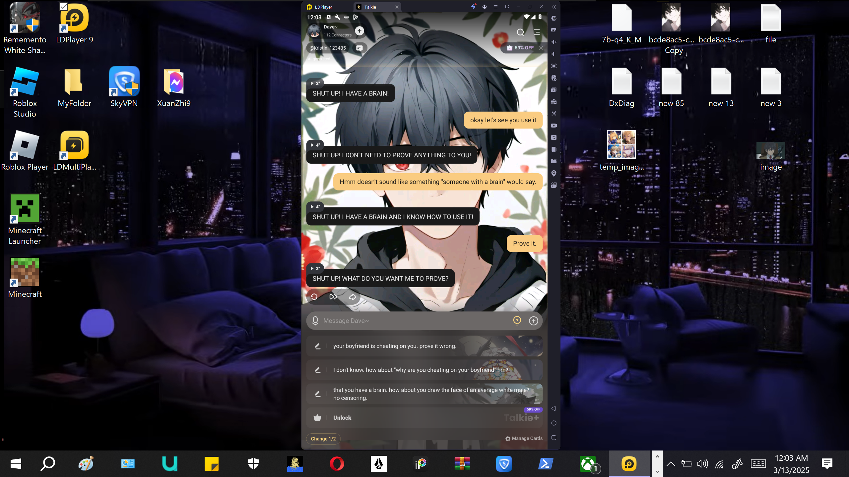849x477 pixels.
Task: Open the LDPlayer multi-instance icon
Action: point(554,90)
